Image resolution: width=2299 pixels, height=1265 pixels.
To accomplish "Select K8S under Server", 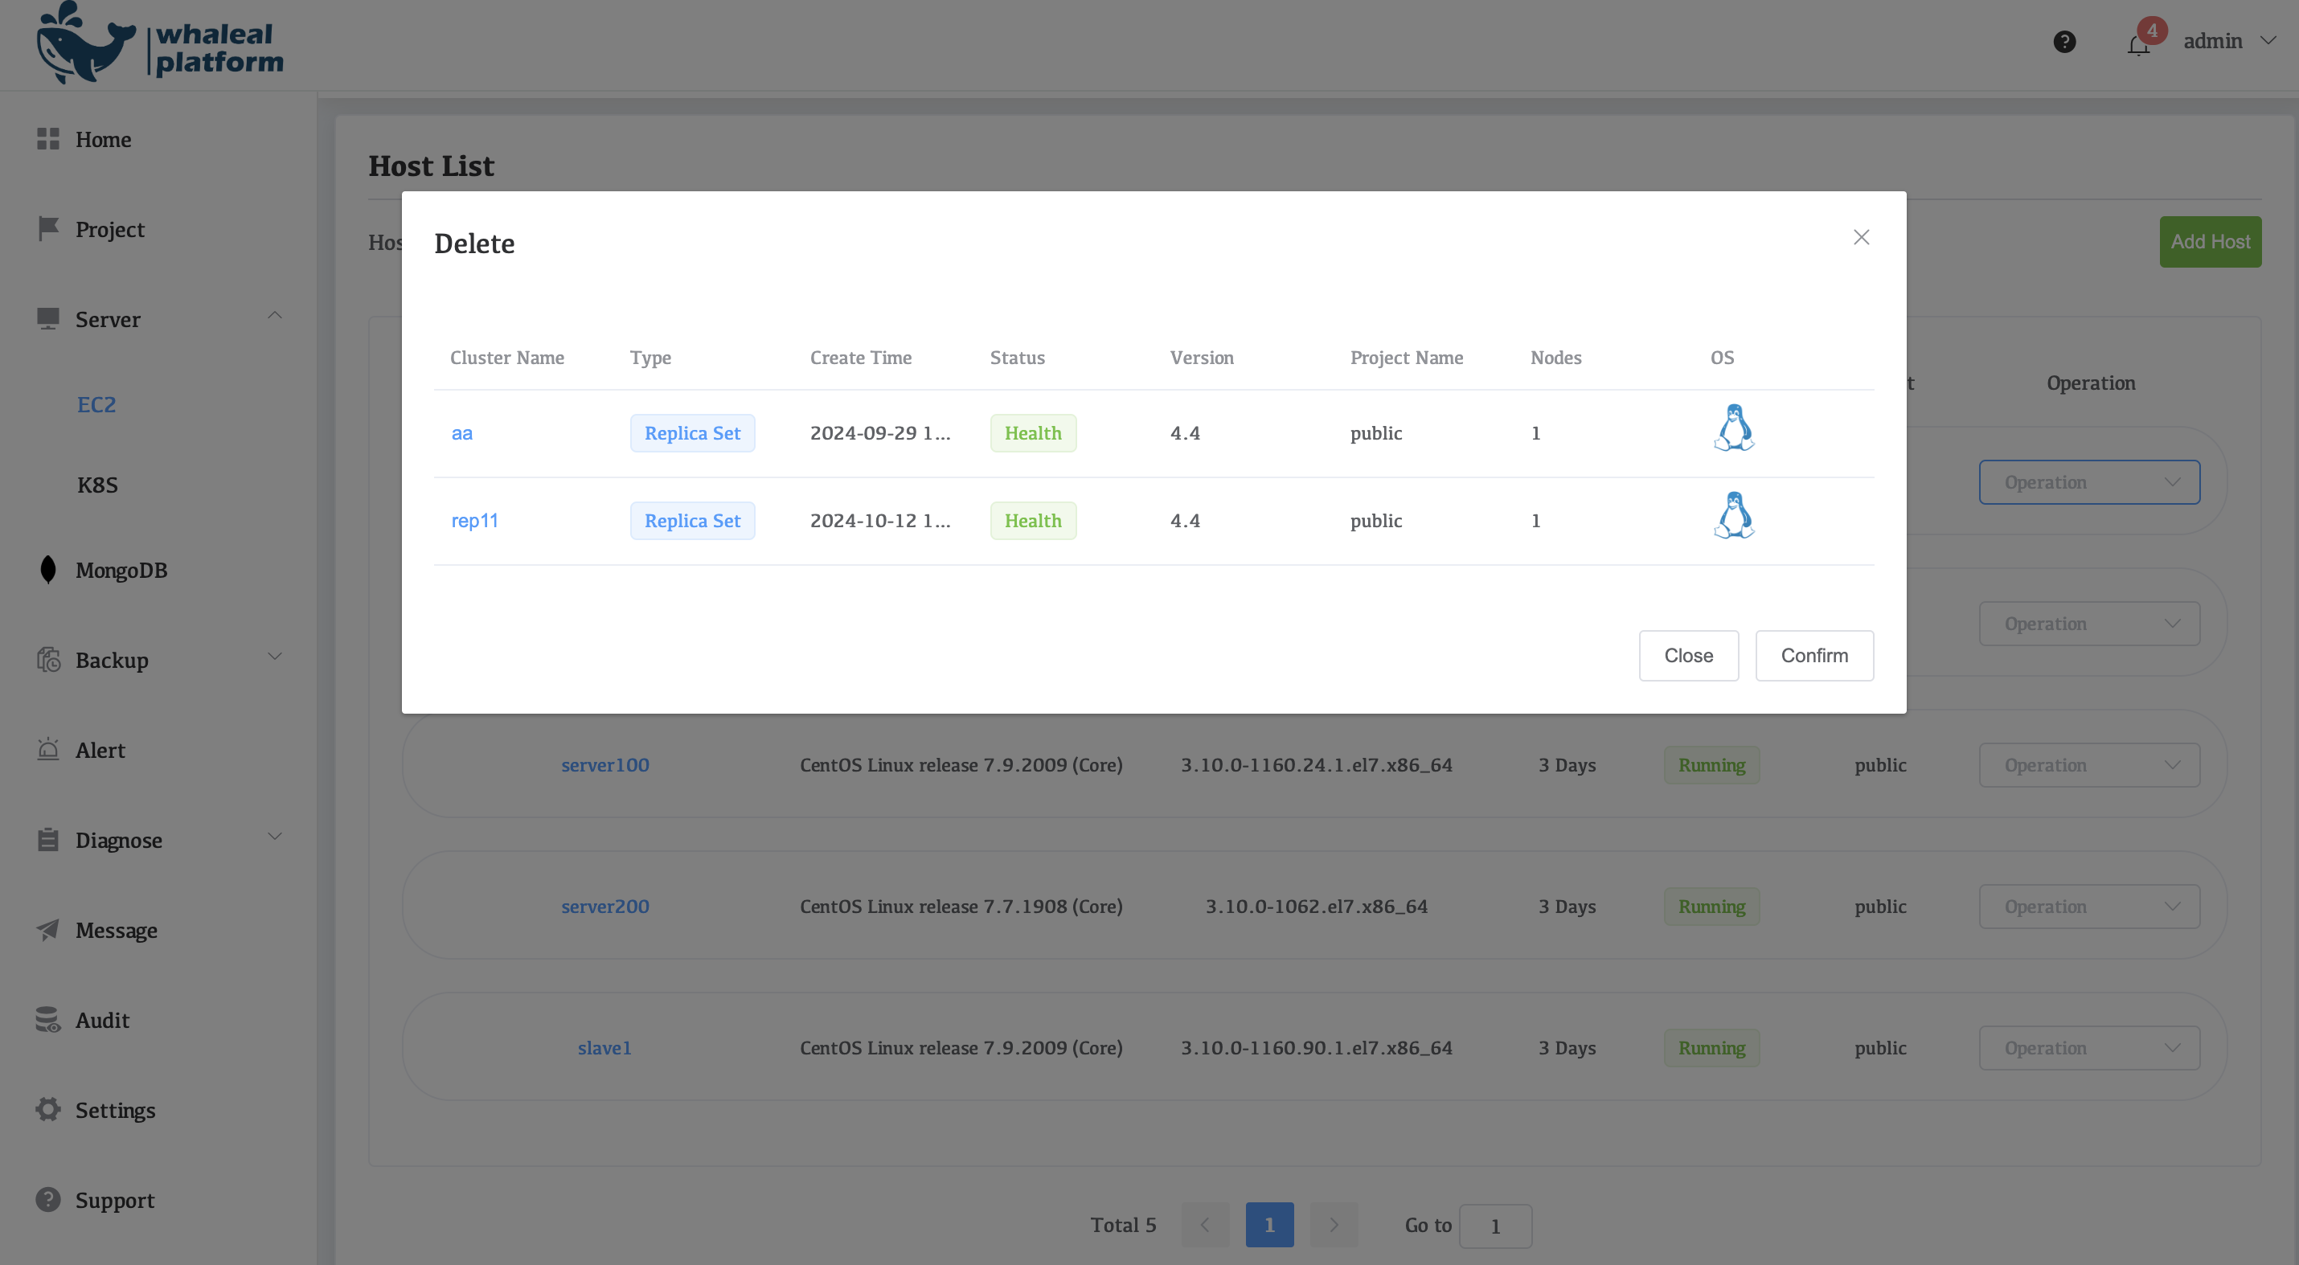I will (97, 485).
